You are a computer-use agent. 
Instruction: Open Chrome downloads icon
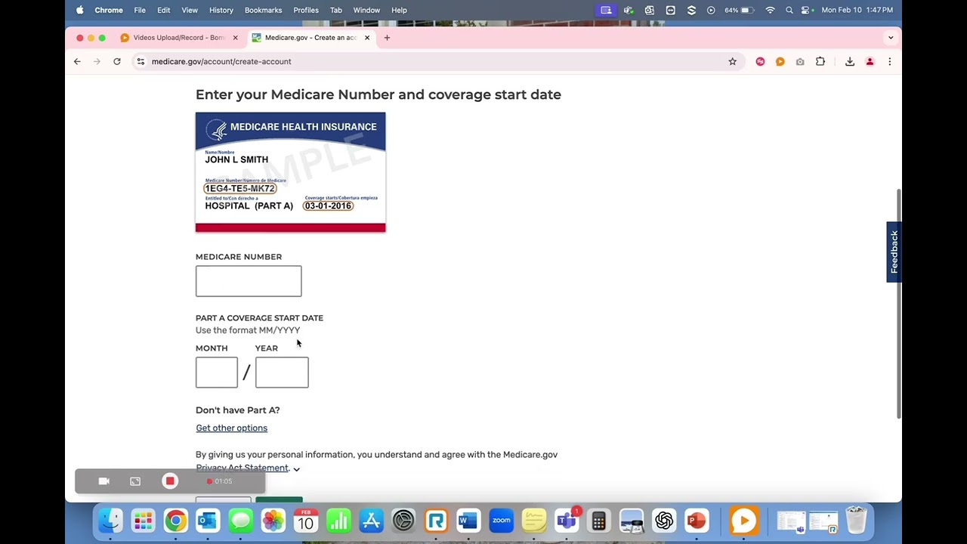850,61
